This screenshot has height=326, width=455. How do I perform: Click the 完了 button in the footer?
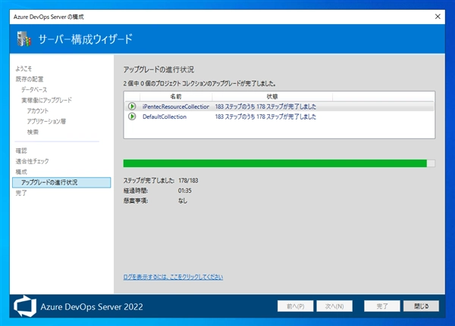382,306
